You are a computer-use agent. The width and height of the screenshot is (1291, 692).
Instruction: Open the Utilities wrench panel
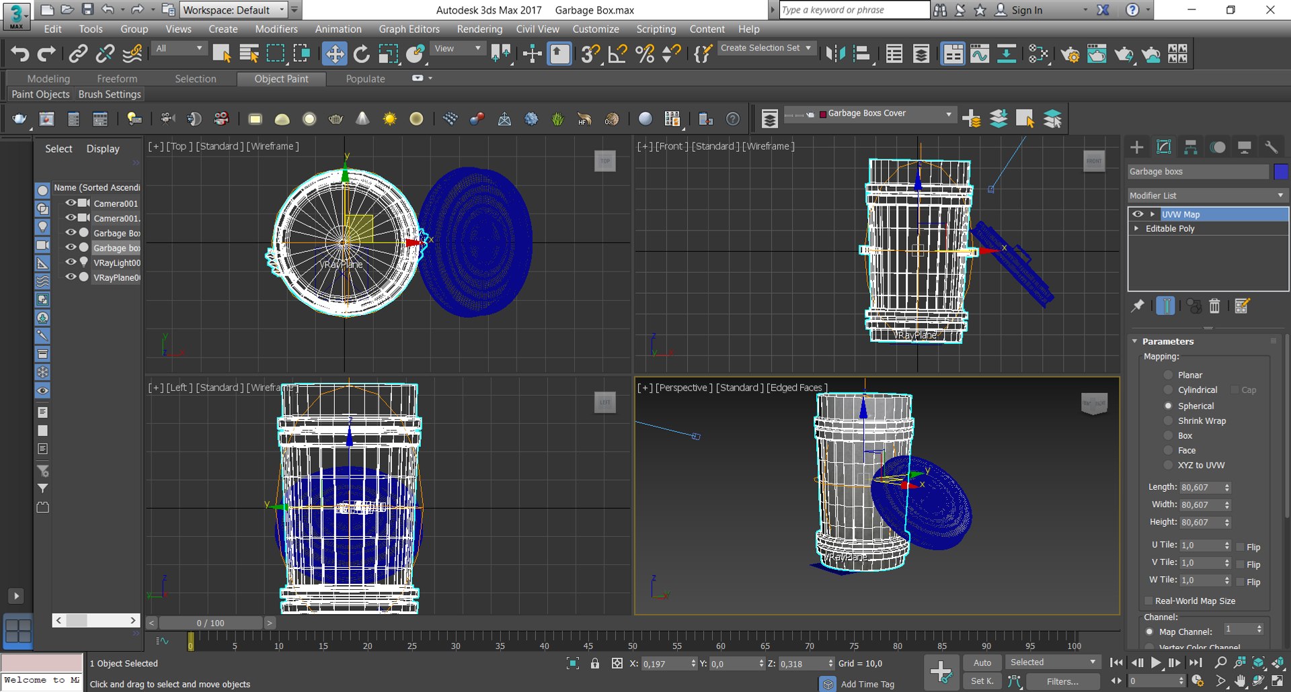tap(1271, 147)
